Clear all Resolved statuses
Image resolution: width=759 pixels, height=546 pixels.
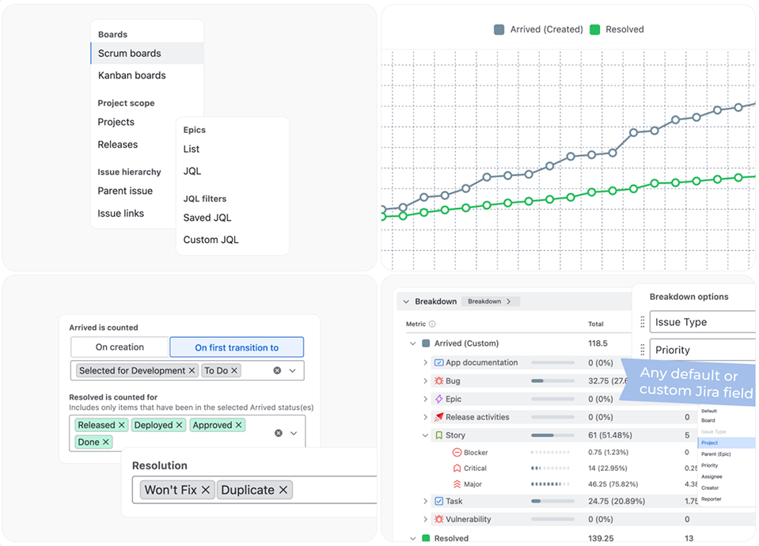279,433
